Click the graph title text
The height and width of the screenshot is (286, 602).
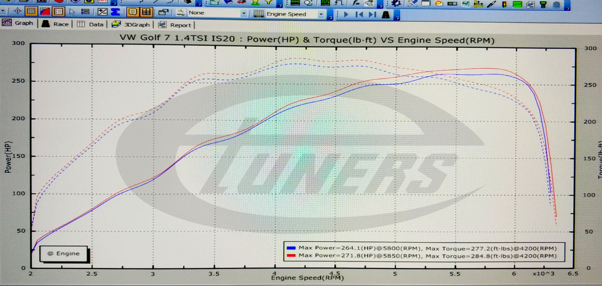point(307,40)
